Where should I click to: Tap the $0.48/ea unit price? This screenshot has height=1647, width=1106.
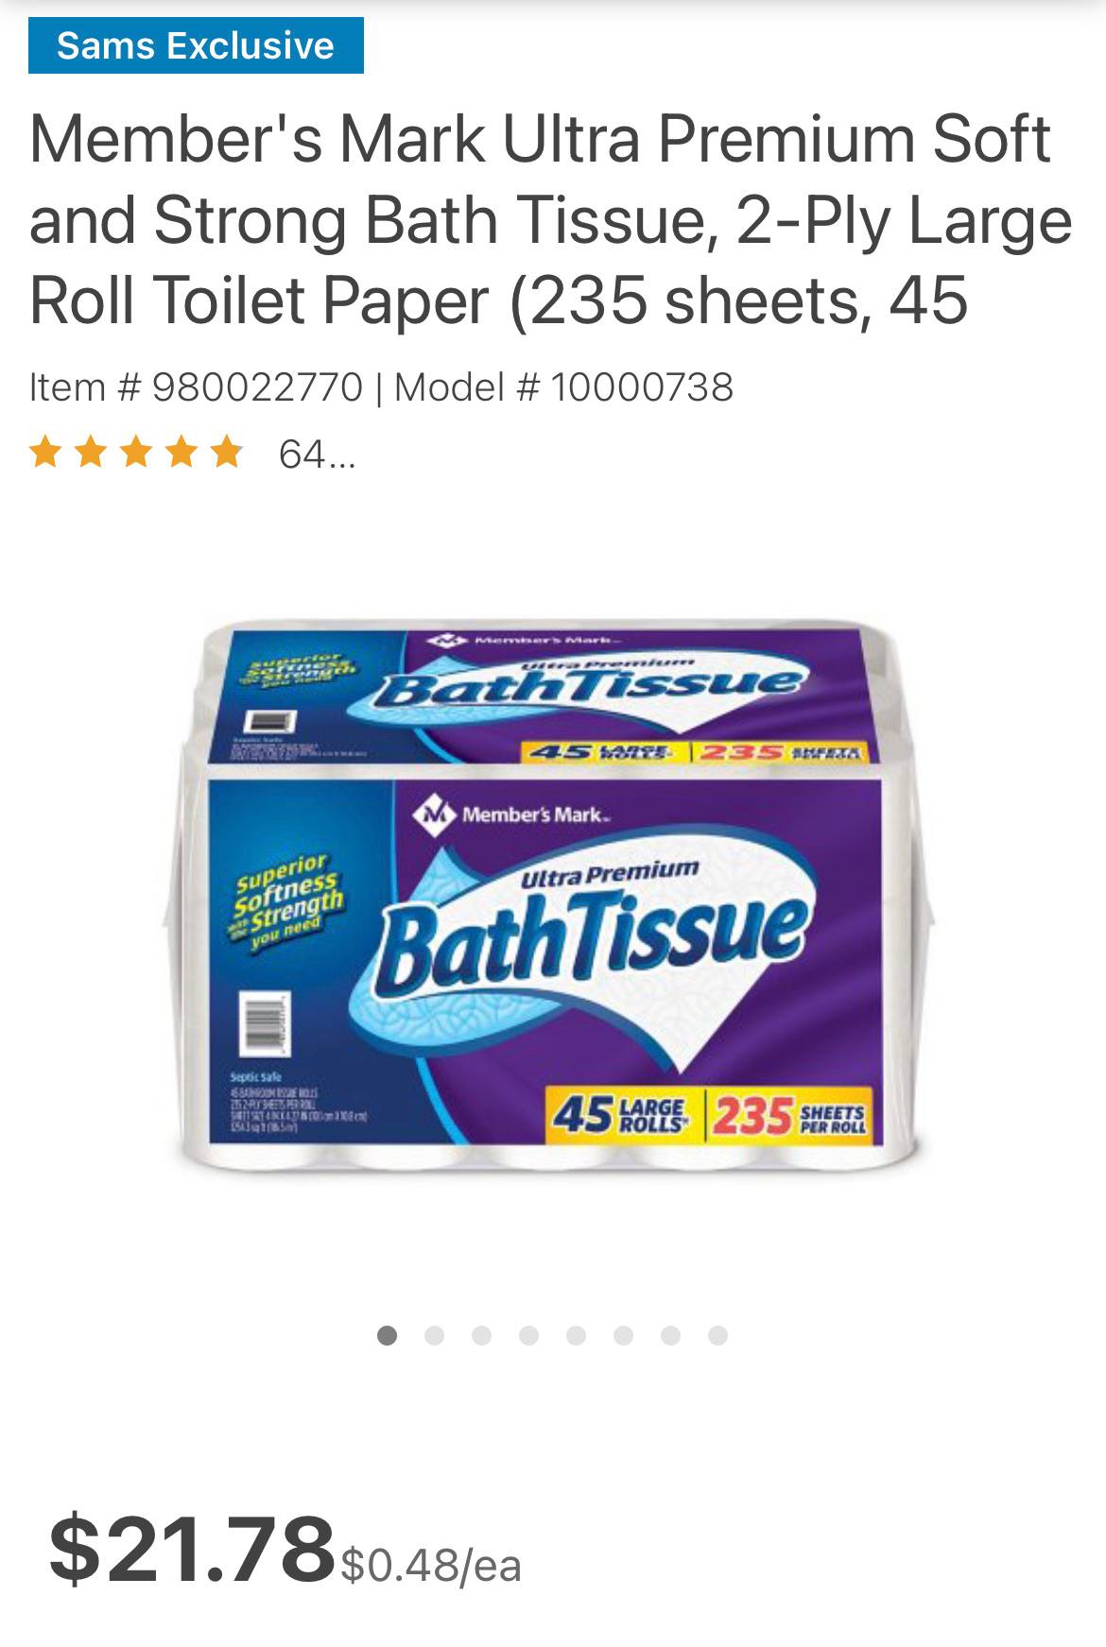coord(431,1565)
